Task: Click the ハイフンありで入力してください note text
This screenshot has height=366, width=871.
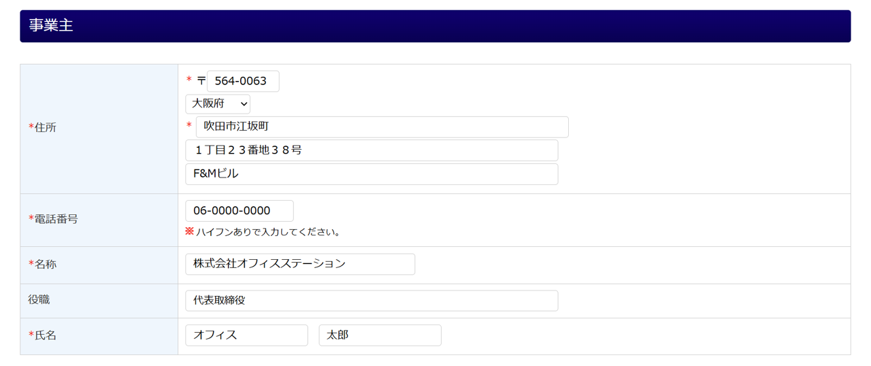Action: pyautogui.click(x=268, y=232)
